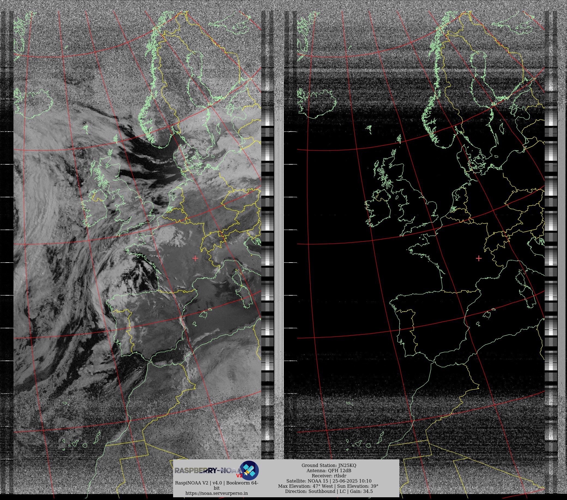The width and height of the screenshot is (567, 500).
Task: Click the RASPBERRY-NOAA logo text
Action: (x=208, y=471)
